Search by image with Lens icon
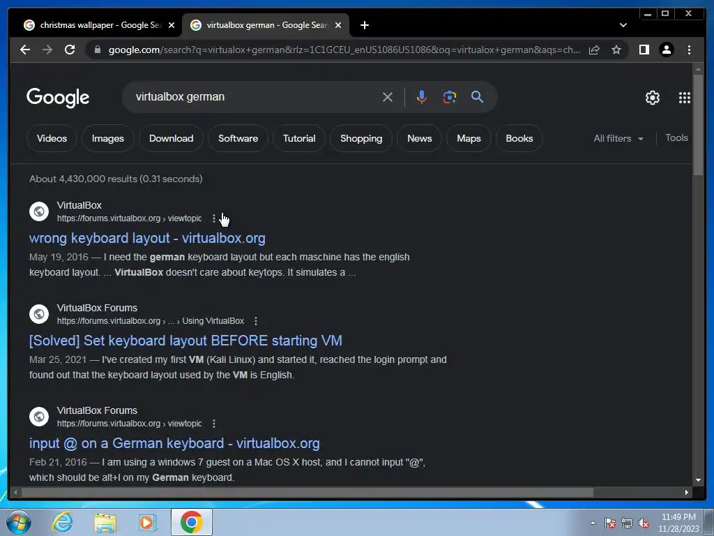 coord(450,96)
